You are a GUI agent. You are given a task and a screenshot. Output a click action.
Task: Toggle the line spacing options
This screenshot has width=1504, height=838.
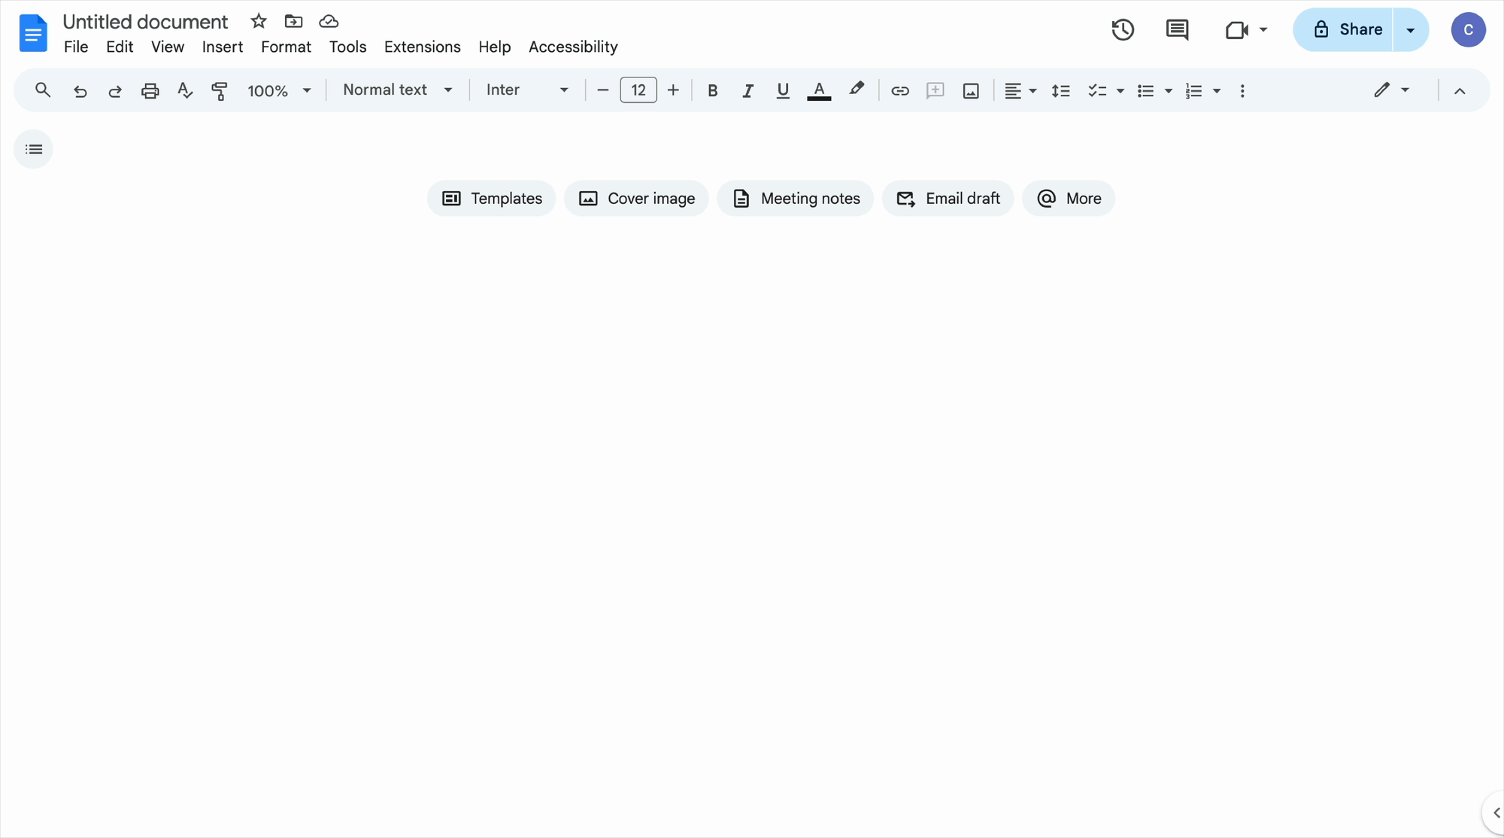pos(1060,90)
